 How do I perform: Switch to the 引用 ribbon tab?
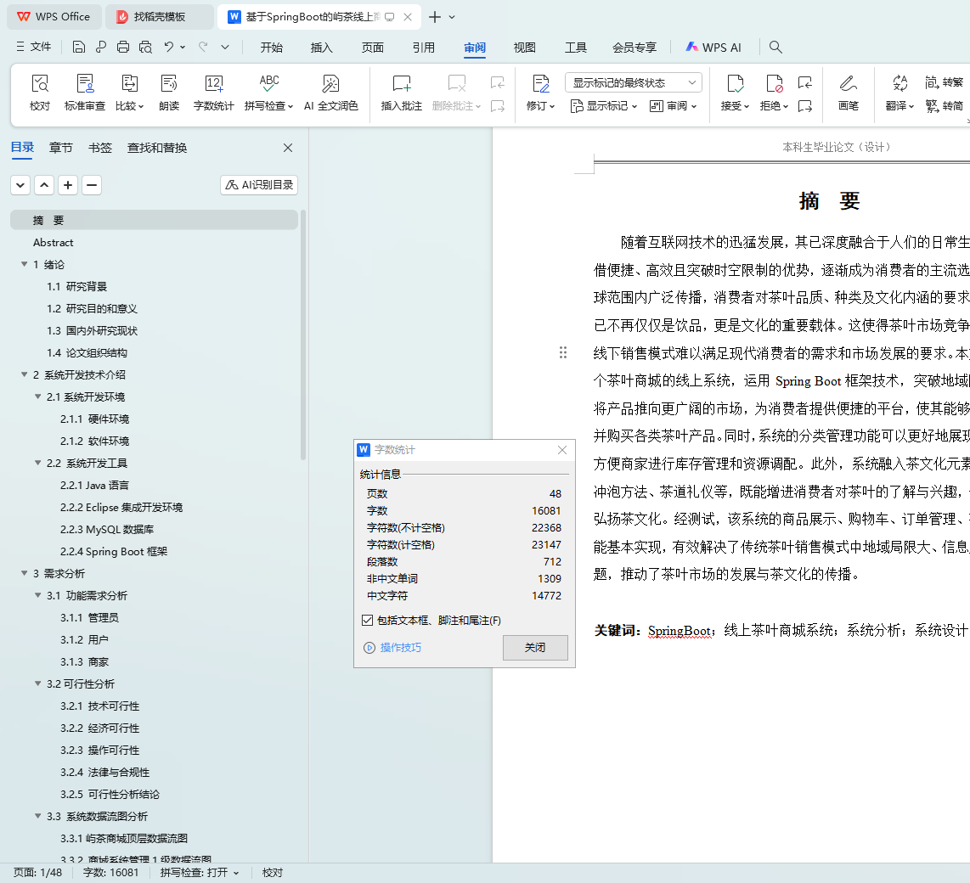pos(424,48)
